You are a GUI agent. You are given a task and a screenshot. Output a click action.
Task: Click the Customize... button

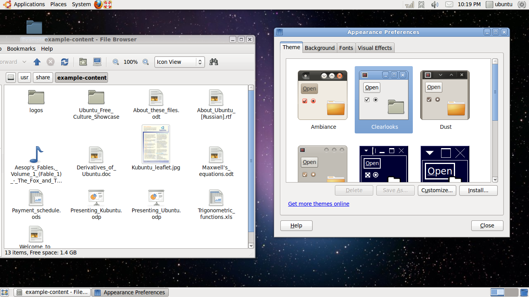coord(437,190)
